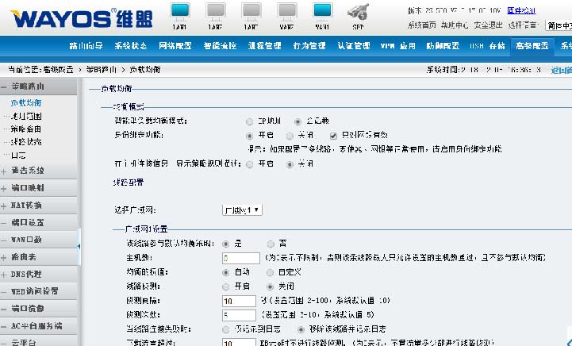The height and width of the screenshot is (346, 572).
Task: Open the VPN 应用 navigation menu
Action: pos(398,45)
